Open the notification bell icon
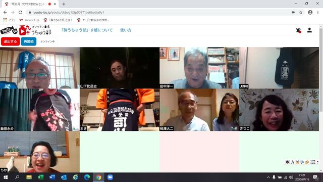The height and width of the screenshot is (182, 323). (x=298, y=30)
